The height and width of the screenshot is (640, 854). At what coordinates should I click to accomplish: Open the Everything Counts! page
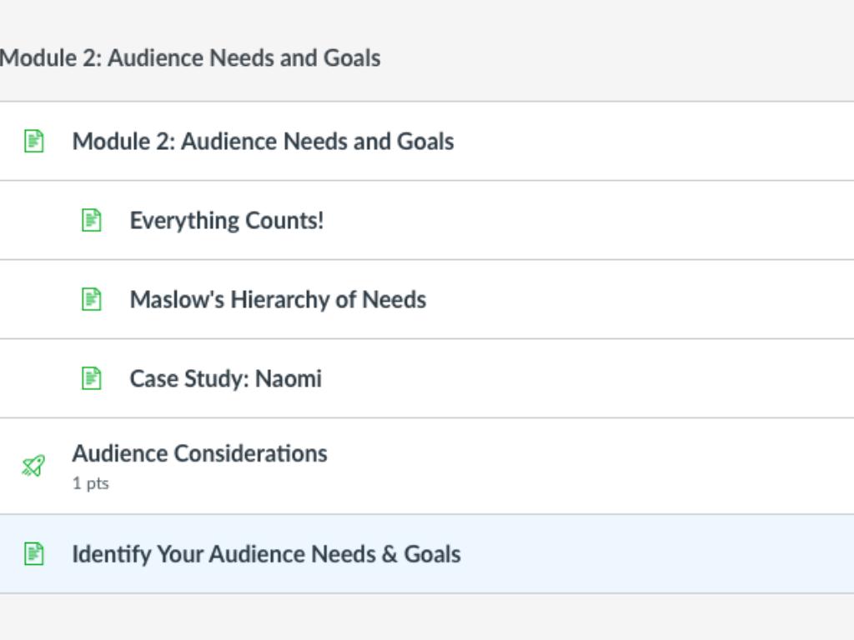226,220
